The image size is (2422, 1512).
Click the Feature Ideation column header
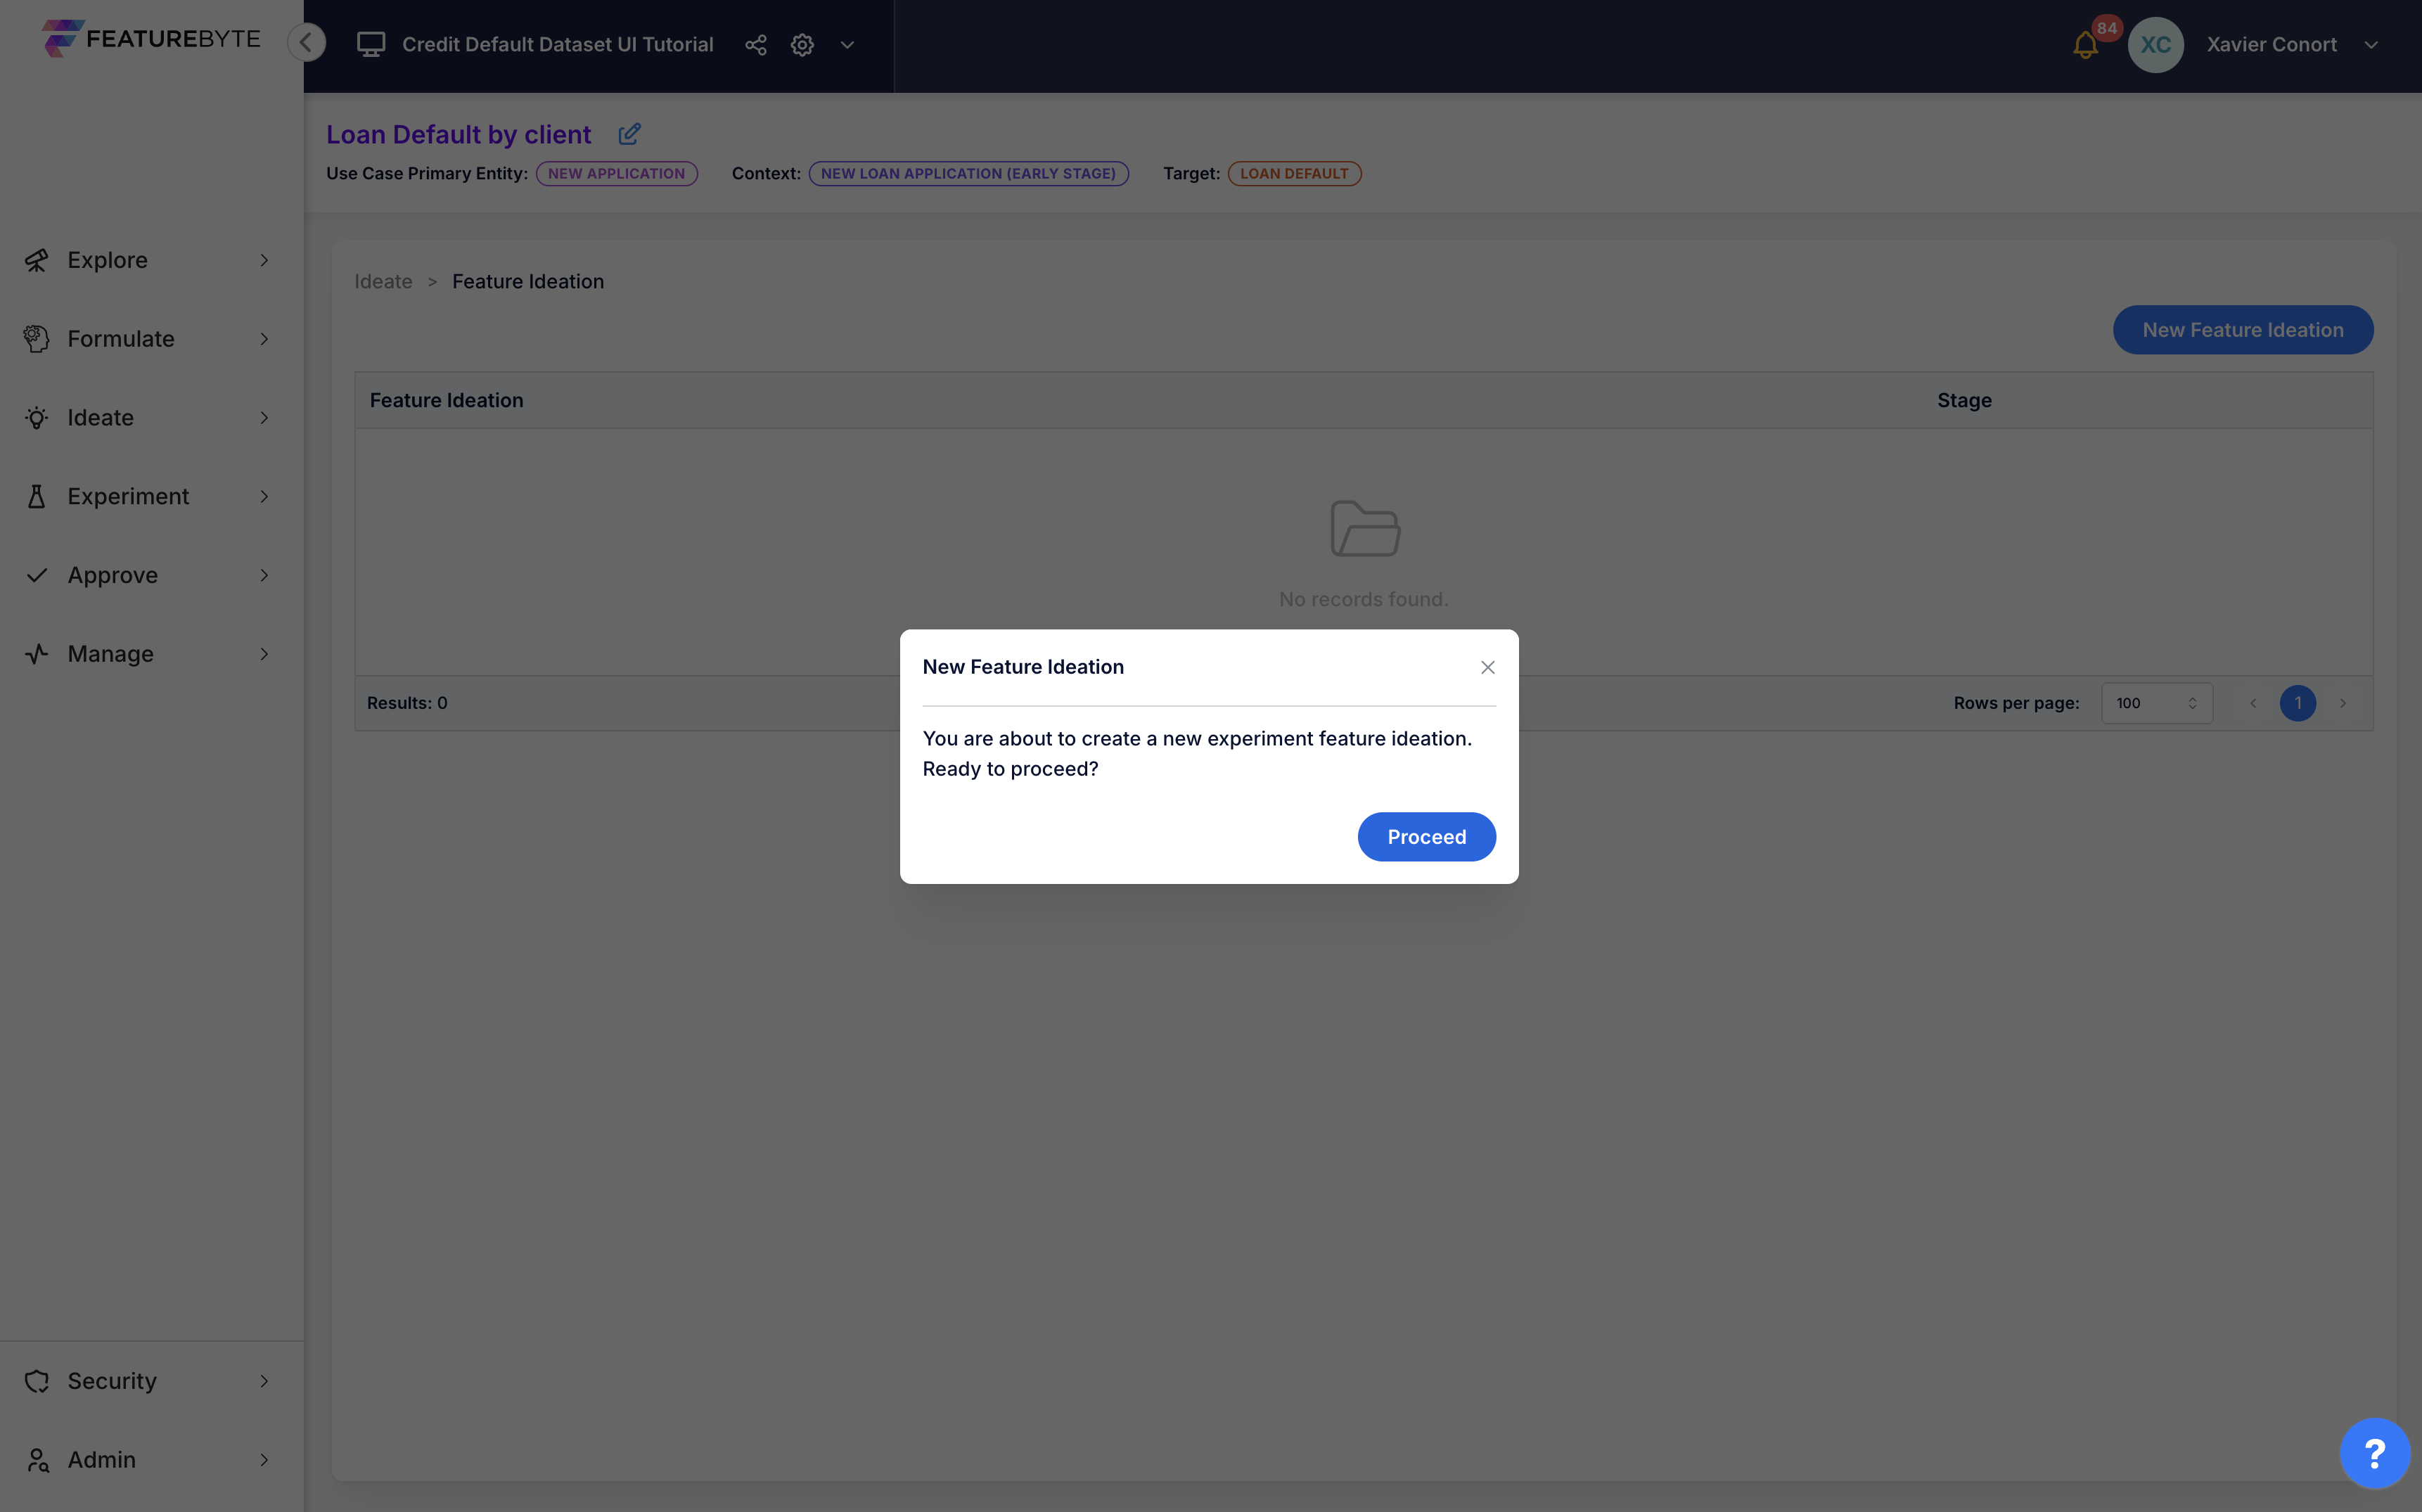446,400
